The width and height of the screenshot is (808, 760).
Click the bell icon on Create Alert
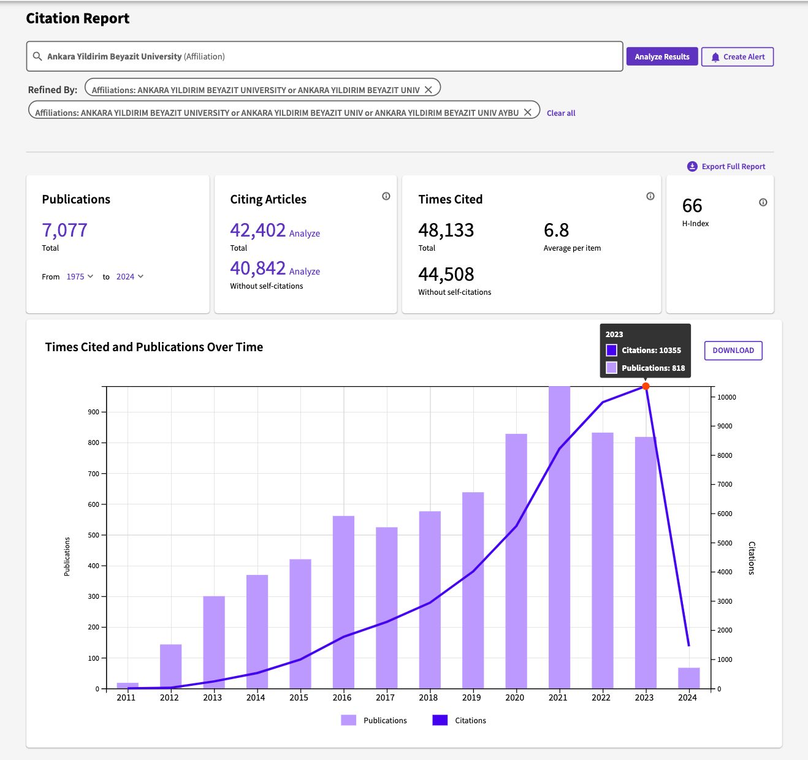[x=715, y=57]
